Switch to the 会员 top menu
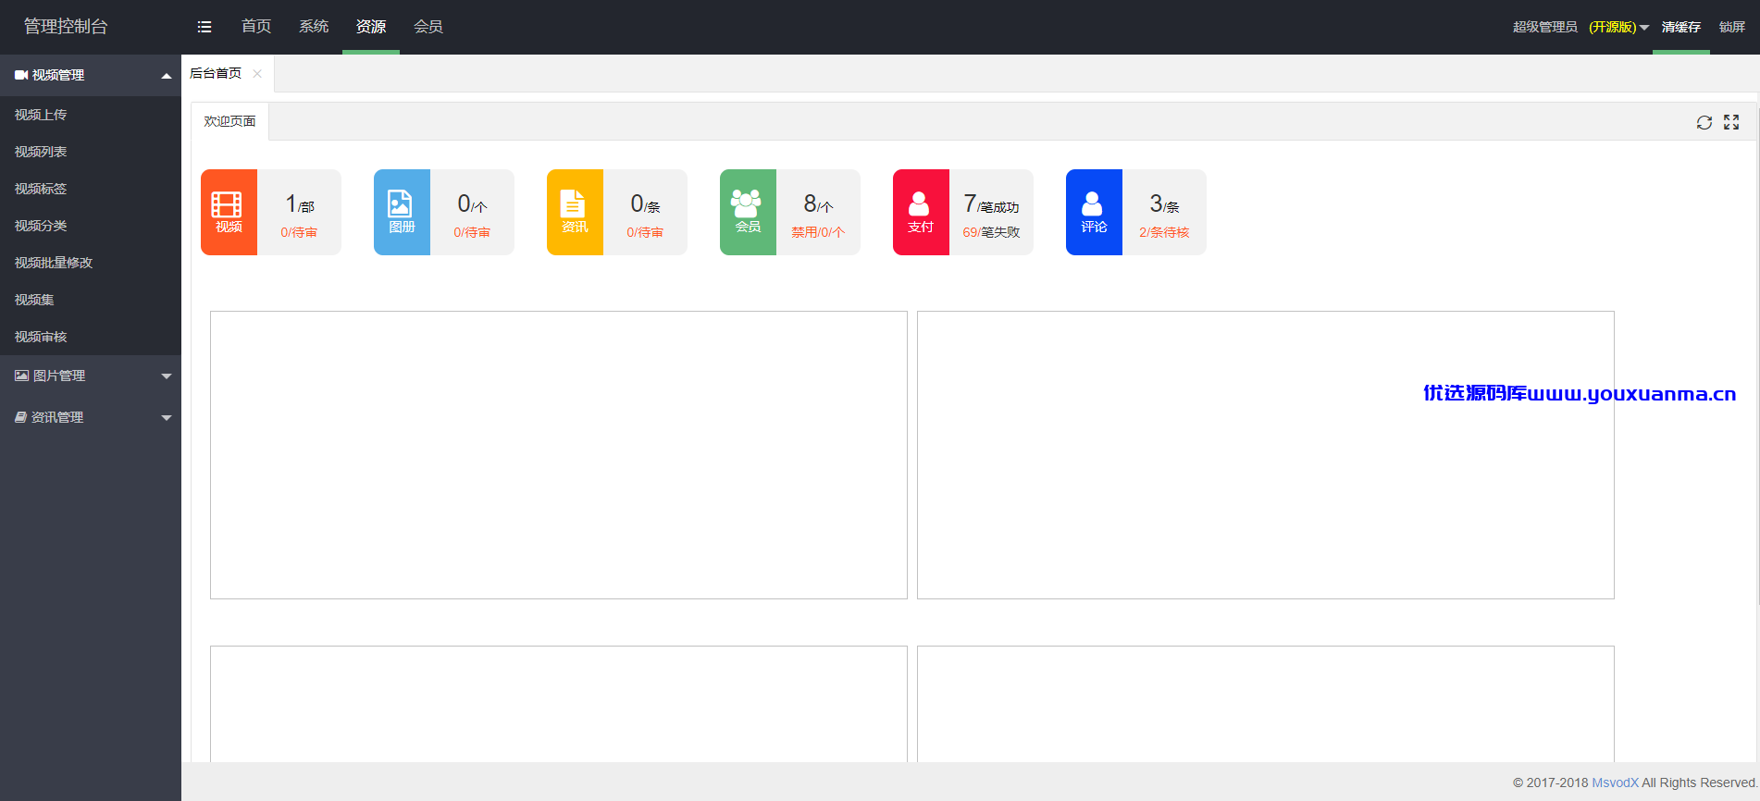The image size is (1760, 801). [428, 27]
